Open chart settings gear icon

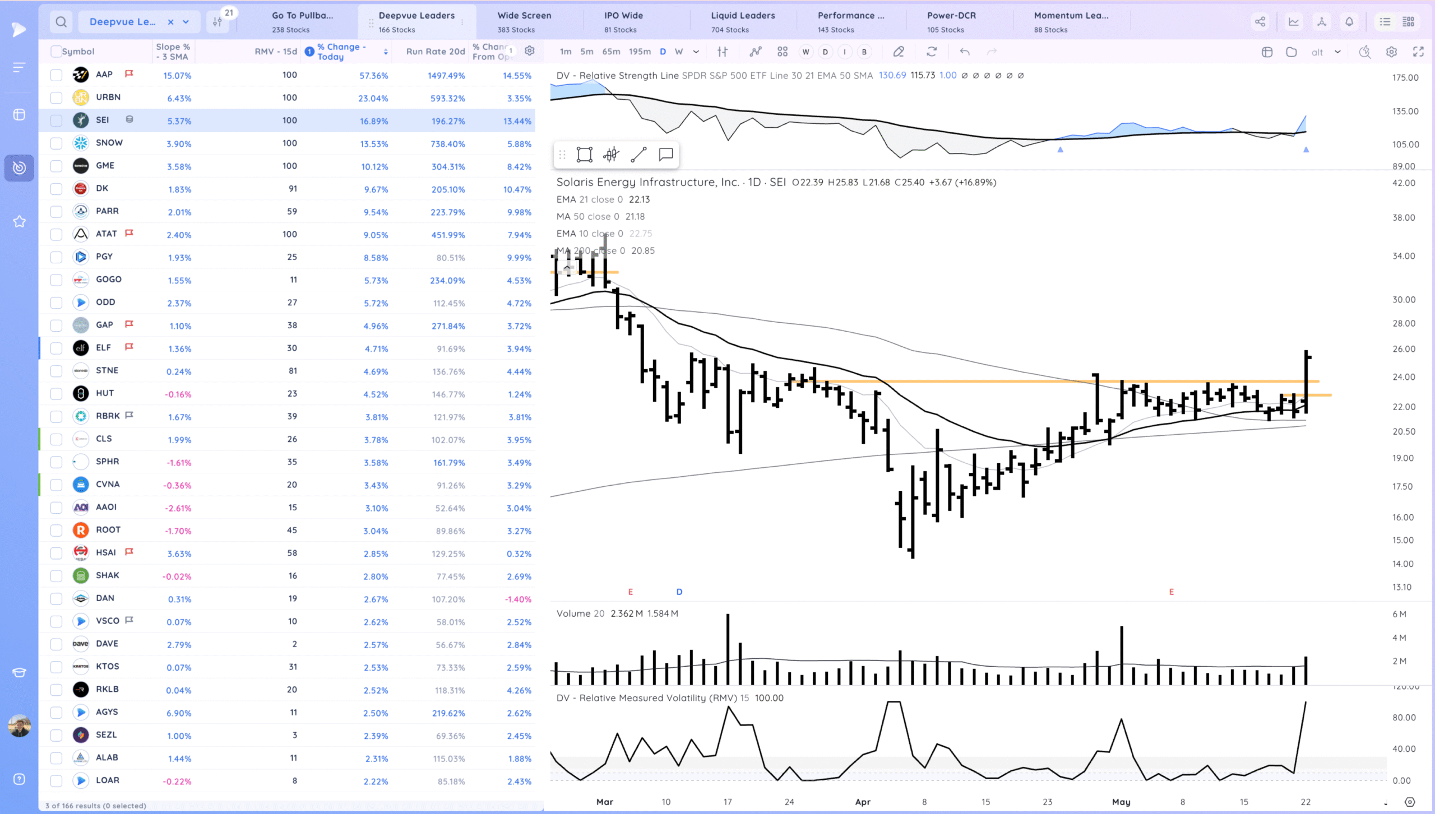point(1391,52)
